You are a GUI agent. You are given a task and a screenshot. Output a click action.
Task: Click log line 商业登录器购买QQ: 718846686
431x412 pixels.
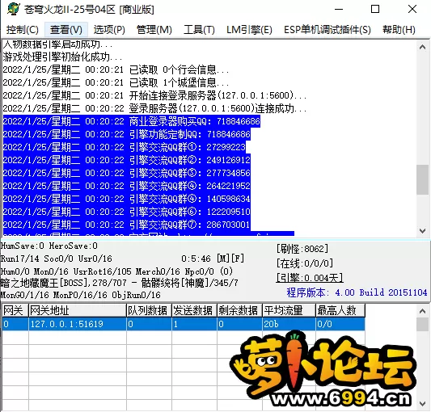132,121
